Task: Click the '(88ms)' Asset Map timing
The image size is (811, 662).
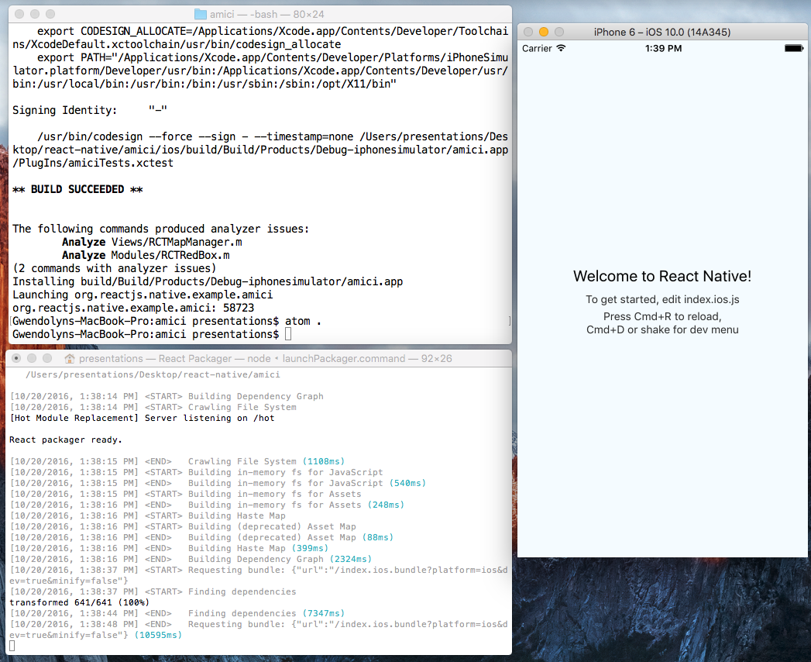Action: [x=377, y=537]
